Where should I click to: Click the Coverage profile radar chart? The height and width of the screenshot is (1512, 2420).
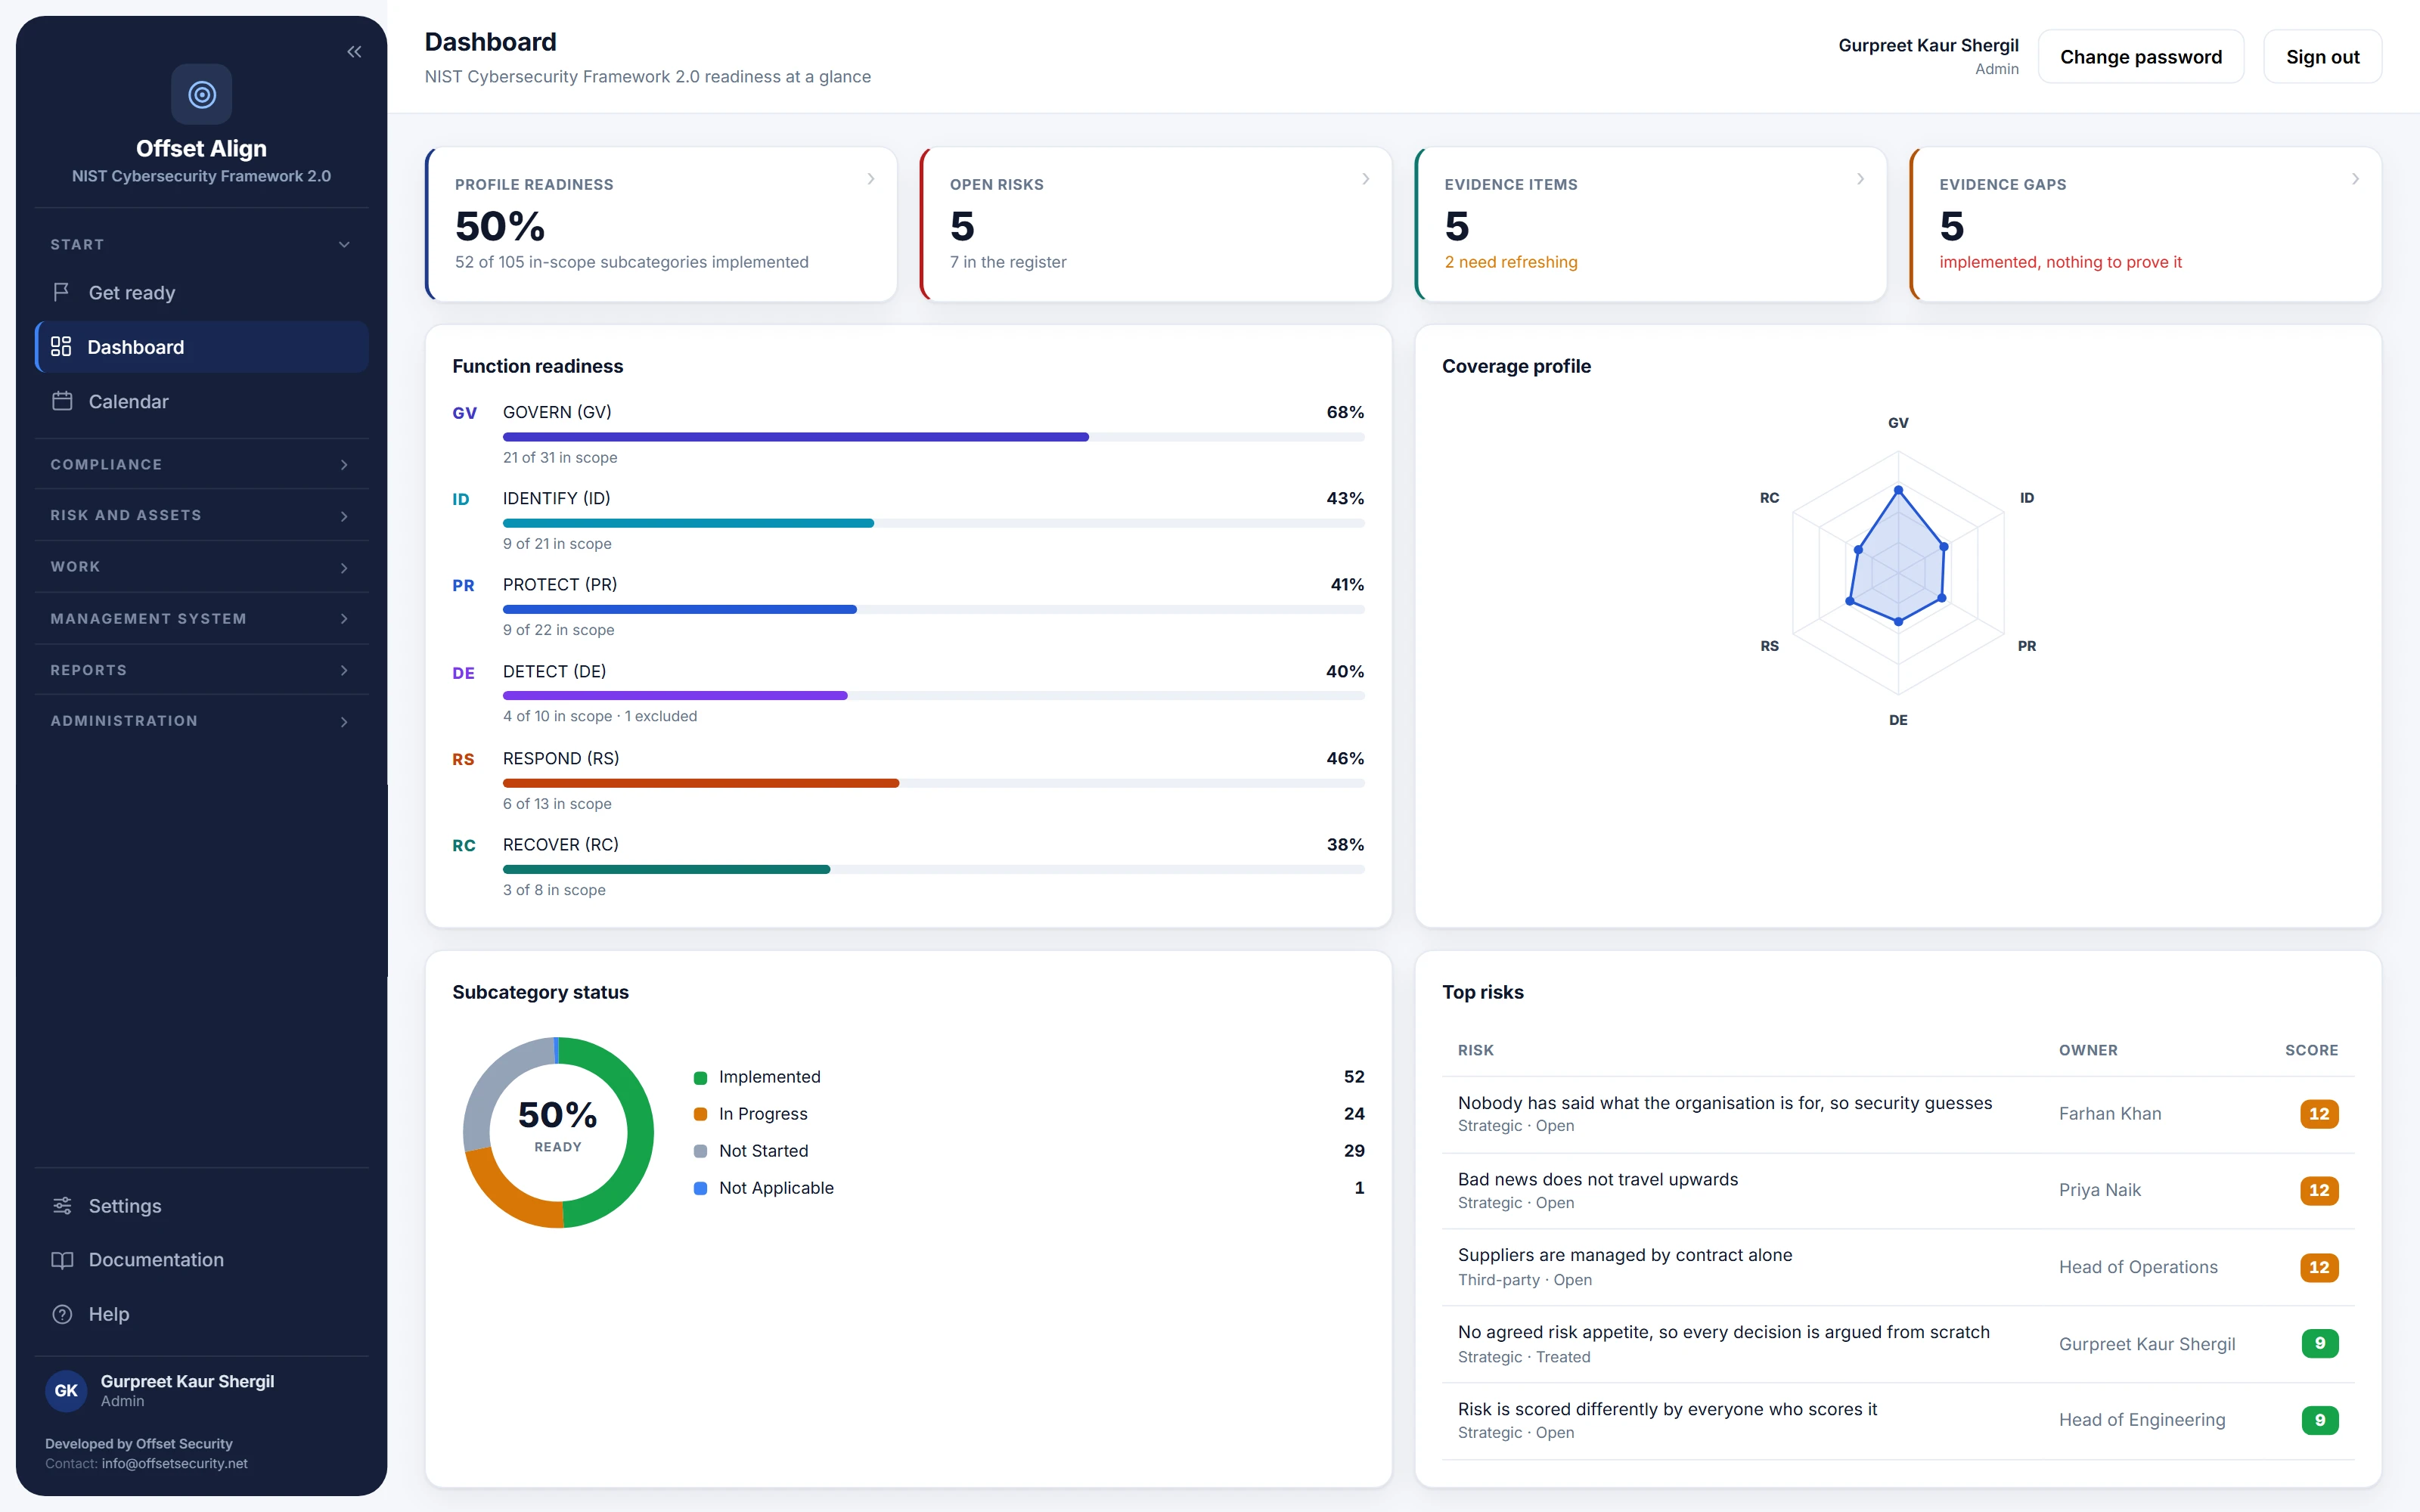pos(1898,572)
